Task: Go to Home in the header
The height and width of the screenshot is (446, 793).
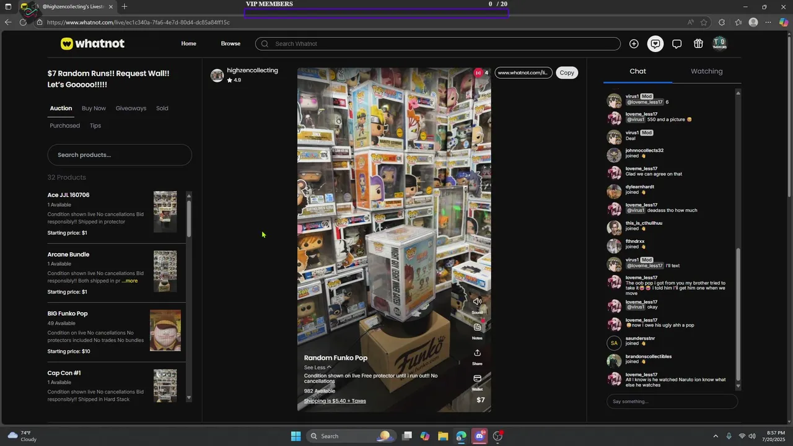Action: (x=188, y=43)
